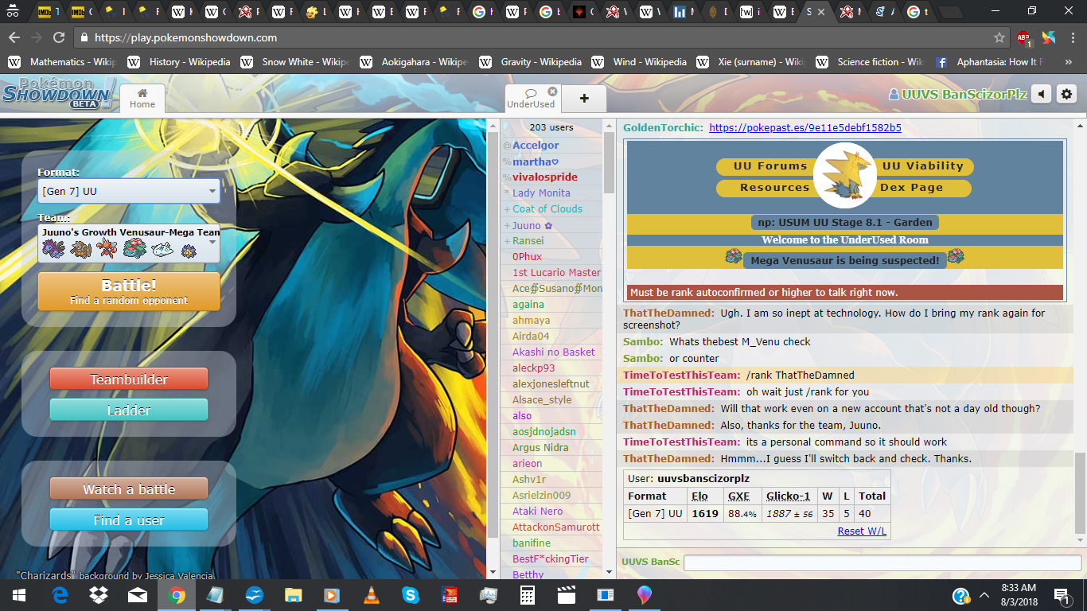
Task: Open the Gravity - Wikipedia bookmark
Action: [x=530, y=61]
